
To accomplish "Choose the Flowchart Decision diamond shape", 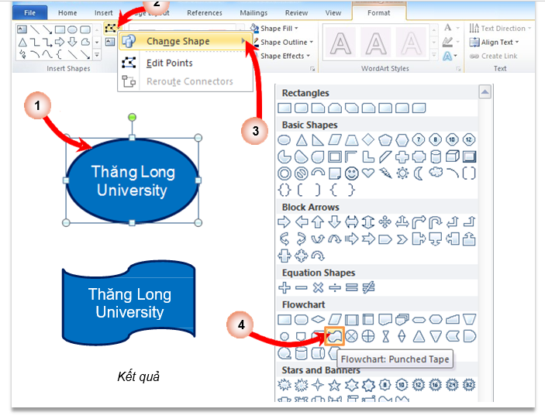I will [318, 319].
